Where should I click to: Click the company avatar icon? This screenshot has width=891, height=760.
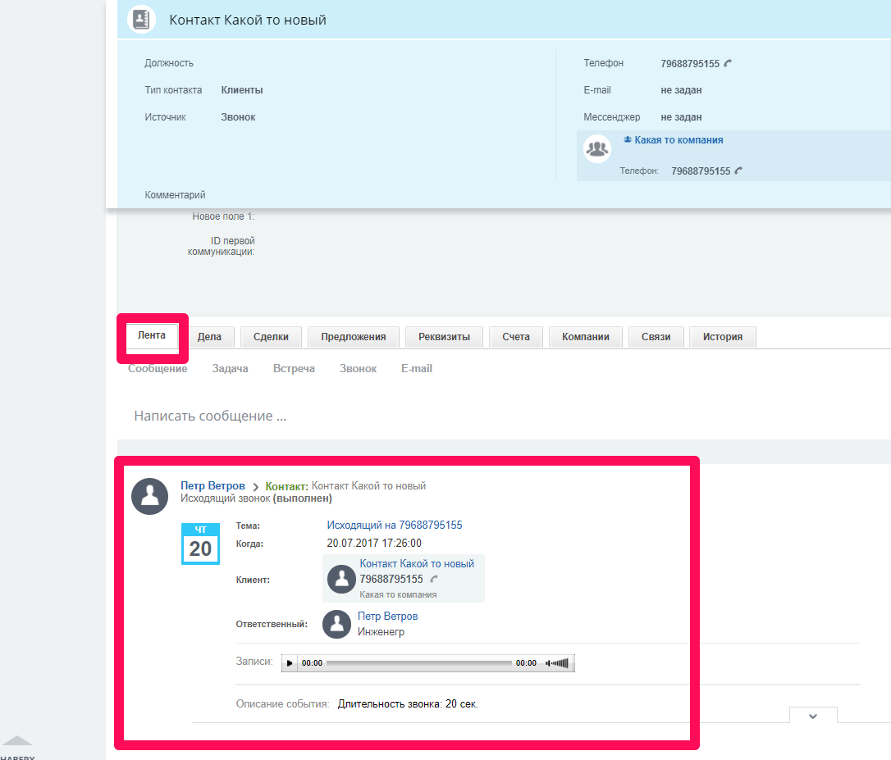click(597, 148)
